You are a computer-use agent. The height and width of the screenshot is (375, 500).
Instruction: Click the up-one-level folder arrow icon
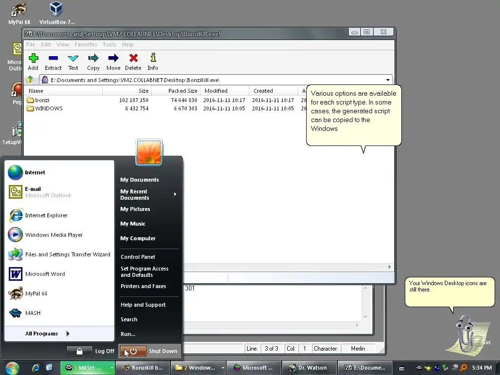[30, 80]
